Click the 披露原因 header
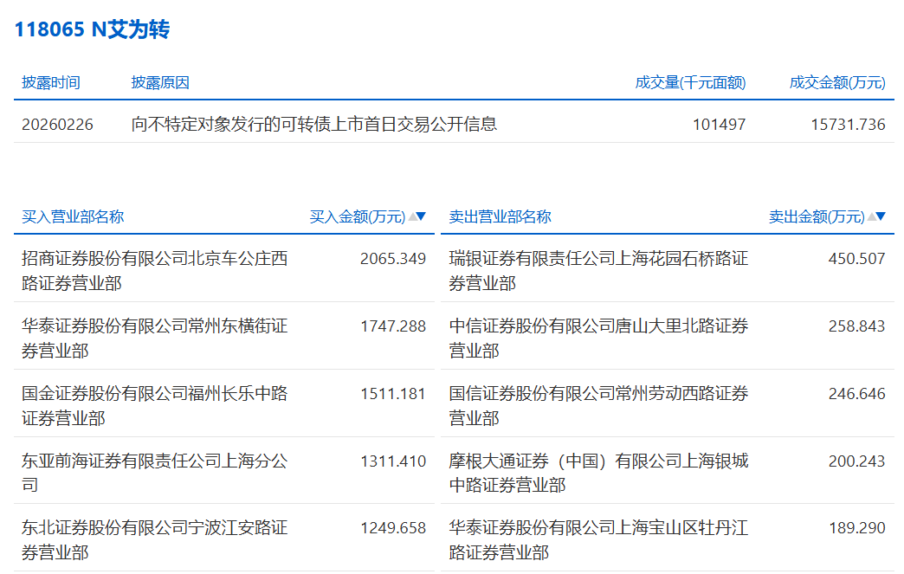This screenshot has height=574, width=904. tap(160, 83)
